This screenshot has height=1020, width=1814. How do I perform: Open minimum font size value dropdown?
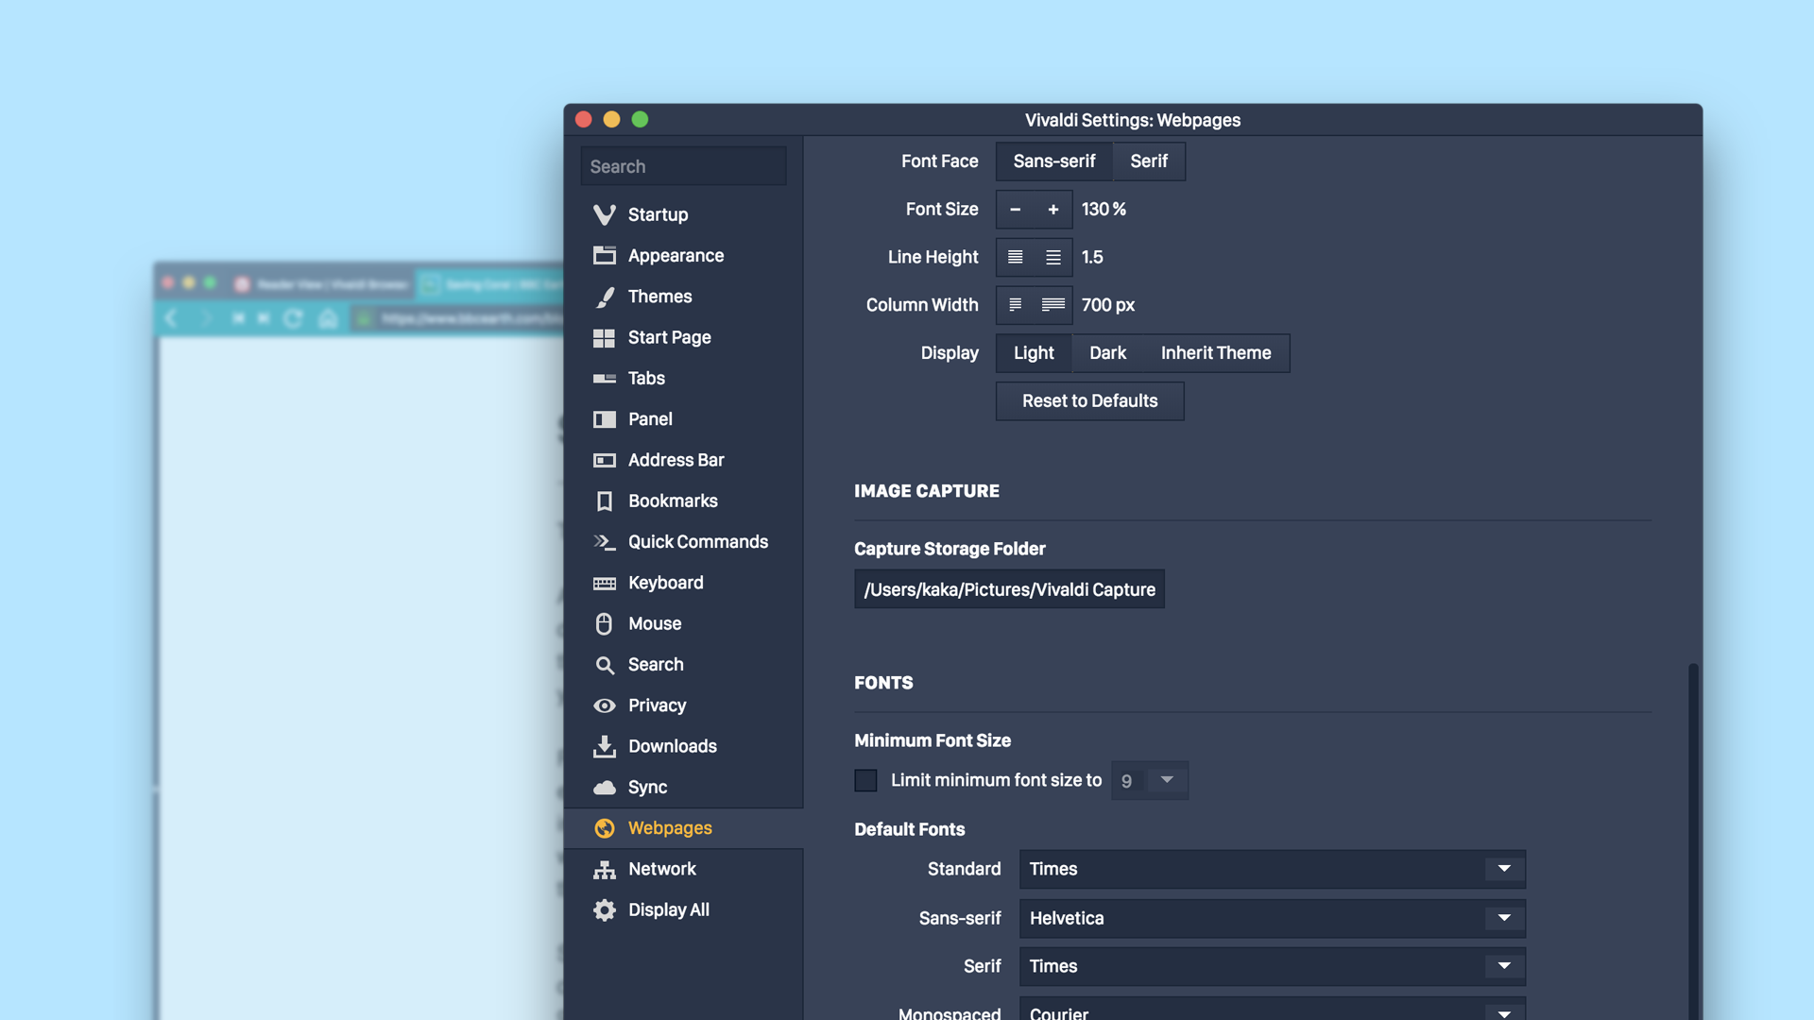coord(1149,780)
